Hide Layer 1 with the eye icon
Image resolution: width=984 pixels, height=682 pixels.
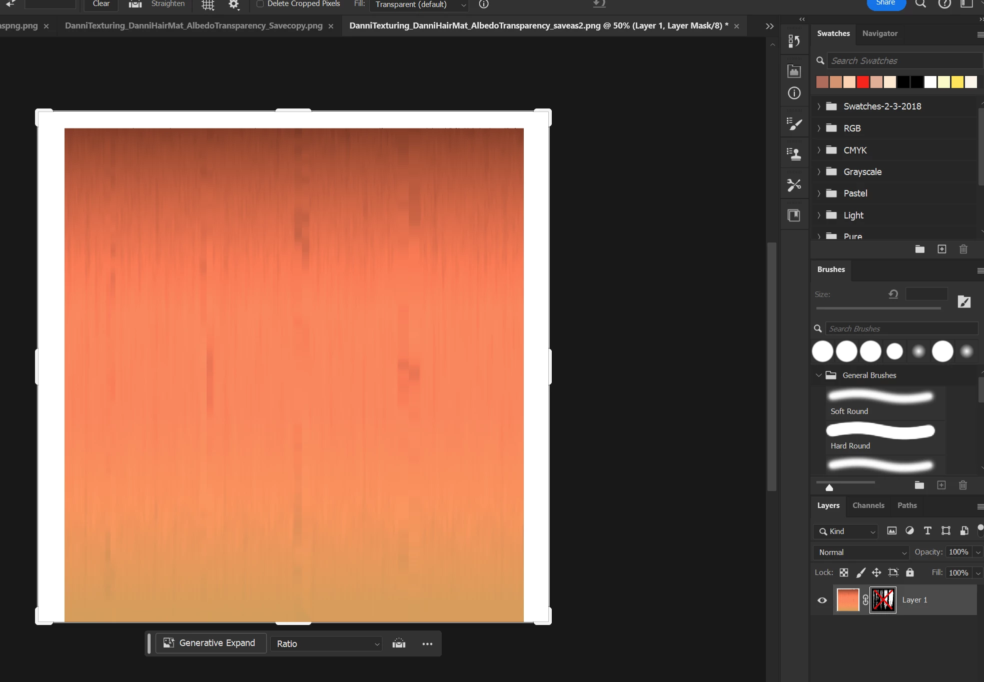click(822, 600)
